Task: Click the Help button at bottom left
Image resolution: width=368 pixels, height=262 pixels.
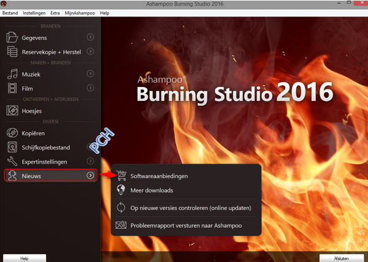Action: pyautogui.click(x=25, y=258)
